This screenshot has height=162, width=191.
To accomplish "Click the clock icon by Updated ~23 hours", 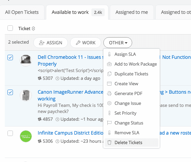I will [x=57, y=141].
